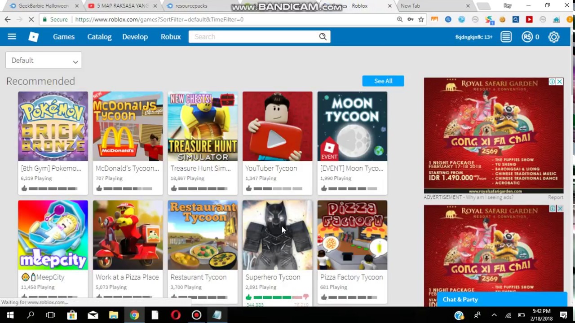Switch to Chrome in the taskbar
This screenshot has width=575, height=323.
pyautogui.click(x=134, y=315)
